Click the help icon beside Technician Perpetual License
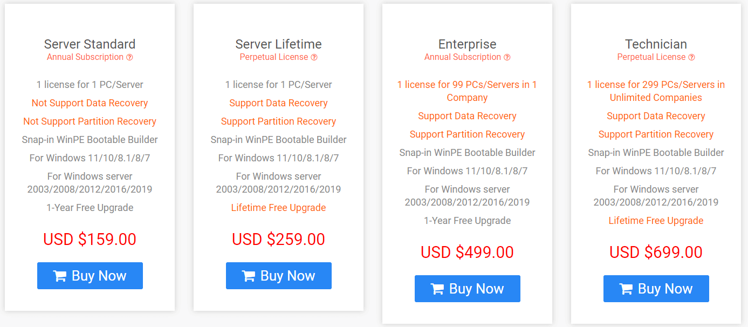The width and height of the screenshot is (748, 327). 691,57
